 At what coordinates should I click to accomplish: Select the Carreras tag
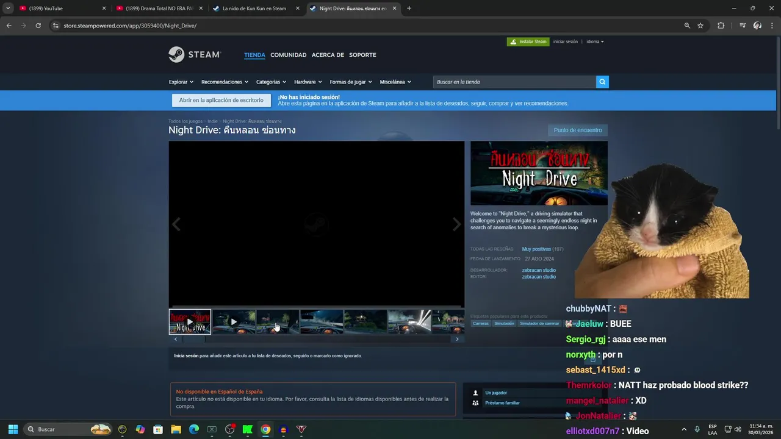pos(480,323)
